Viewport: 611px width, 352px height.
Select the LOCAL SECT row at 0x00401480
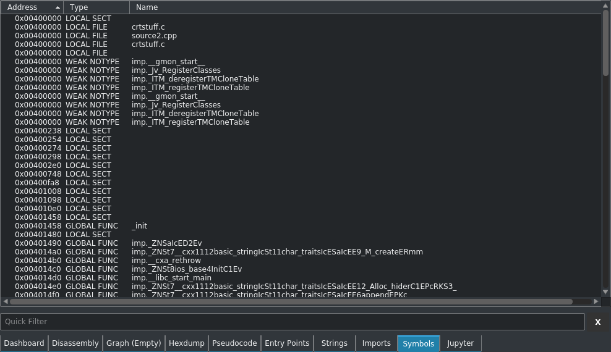[x=301, y=235]
